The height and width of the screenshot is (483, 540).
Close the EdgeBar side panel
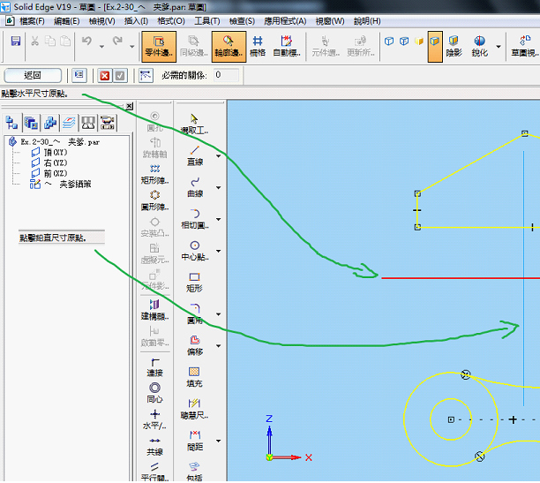pos(129,106)
